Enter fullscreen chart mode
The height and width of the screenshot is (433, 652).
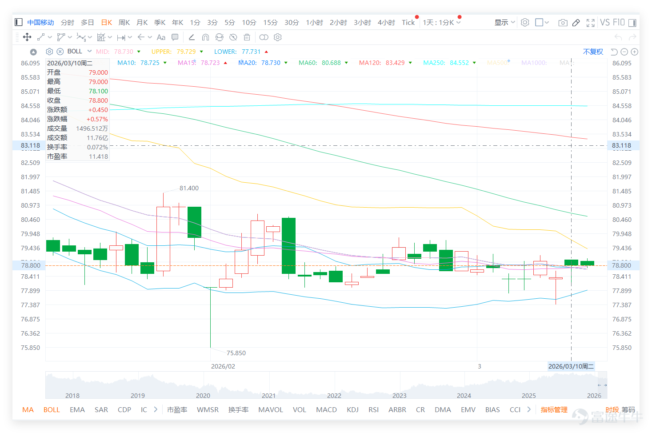tap(591, 23)
